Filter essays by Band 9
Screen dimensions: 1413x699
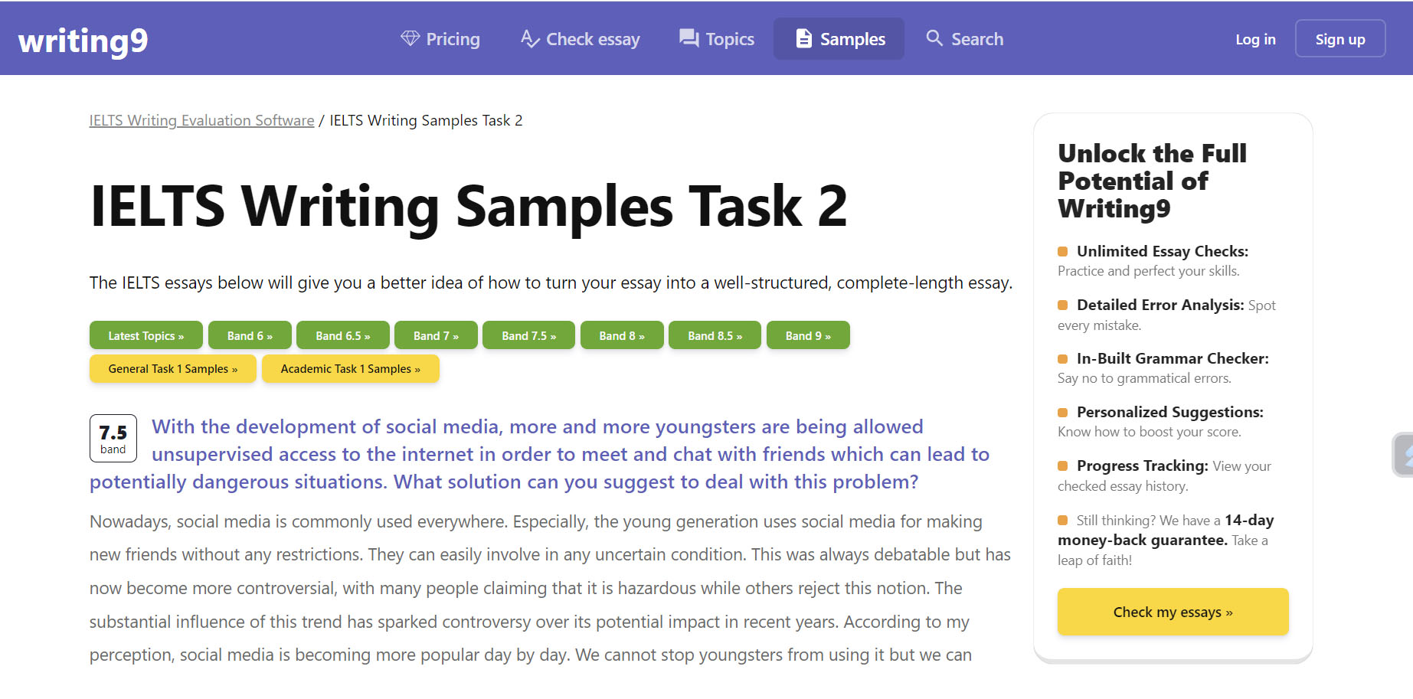click(807, 335)
